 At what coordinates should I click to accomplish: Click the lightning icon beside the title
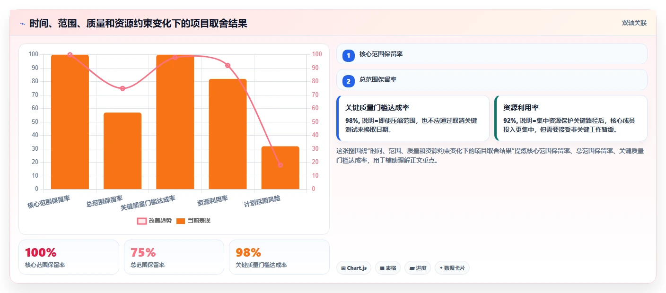pos(22,24)
